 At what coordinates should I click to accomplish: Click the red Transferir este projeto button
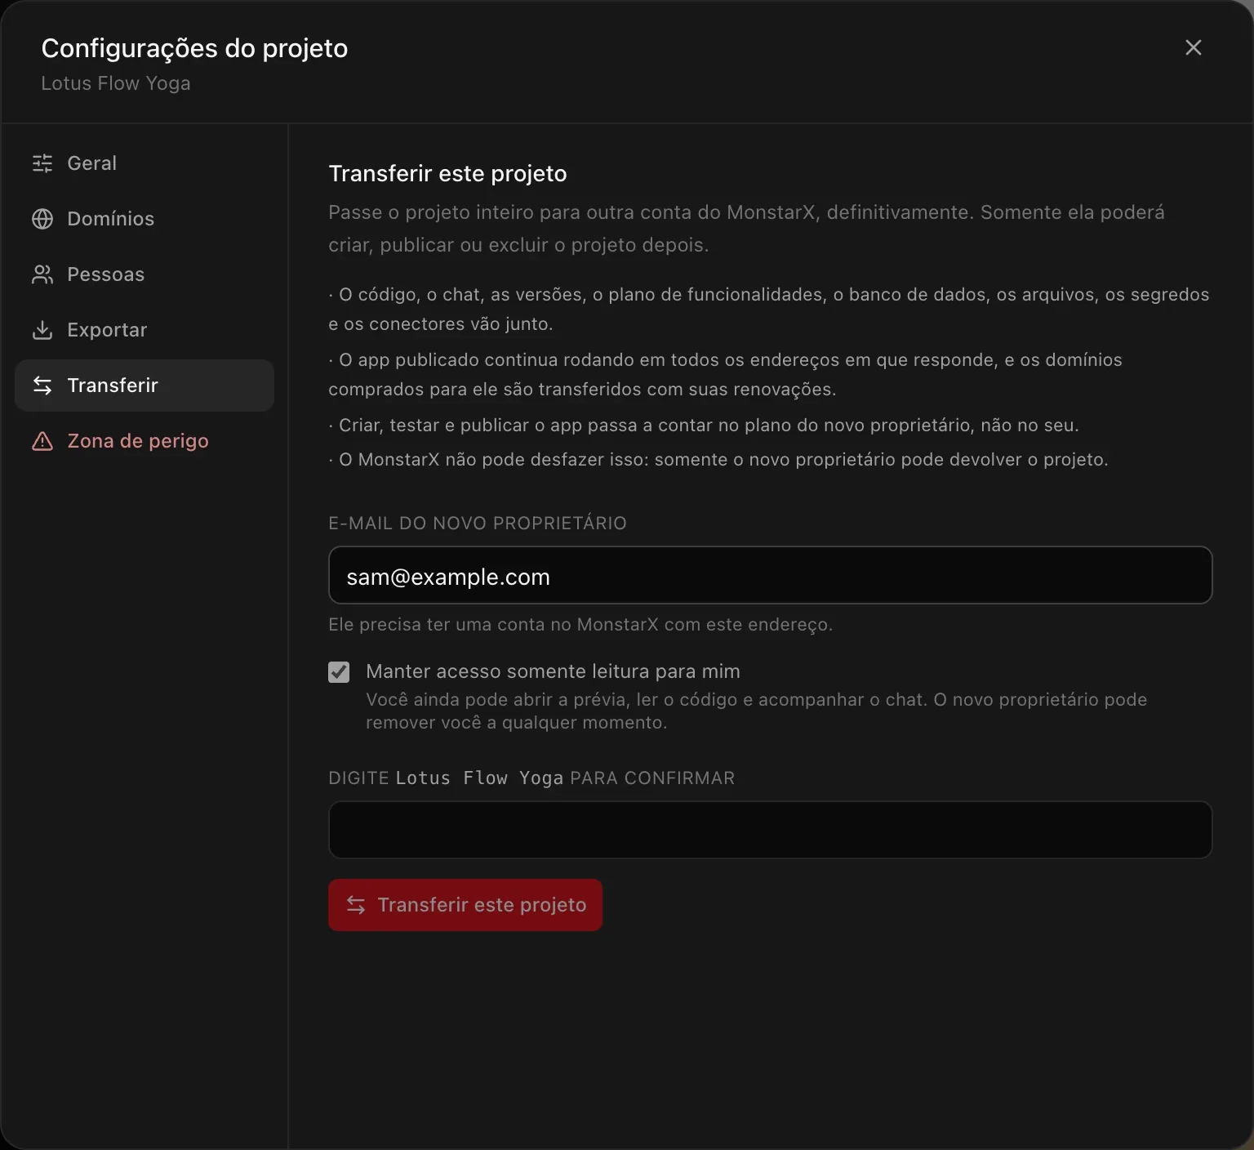pyautogui.click(x=465, y=905)
